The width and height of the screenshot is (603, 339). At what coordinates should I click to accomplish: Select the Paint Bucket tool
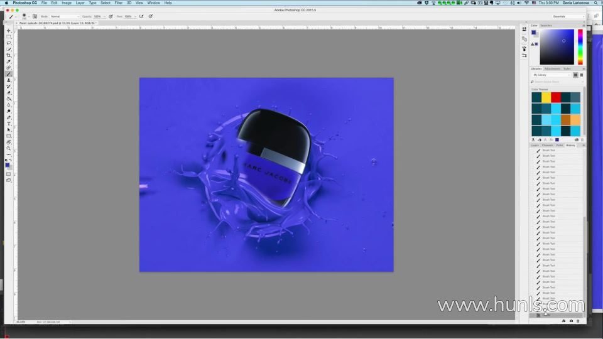click(8, 99)
